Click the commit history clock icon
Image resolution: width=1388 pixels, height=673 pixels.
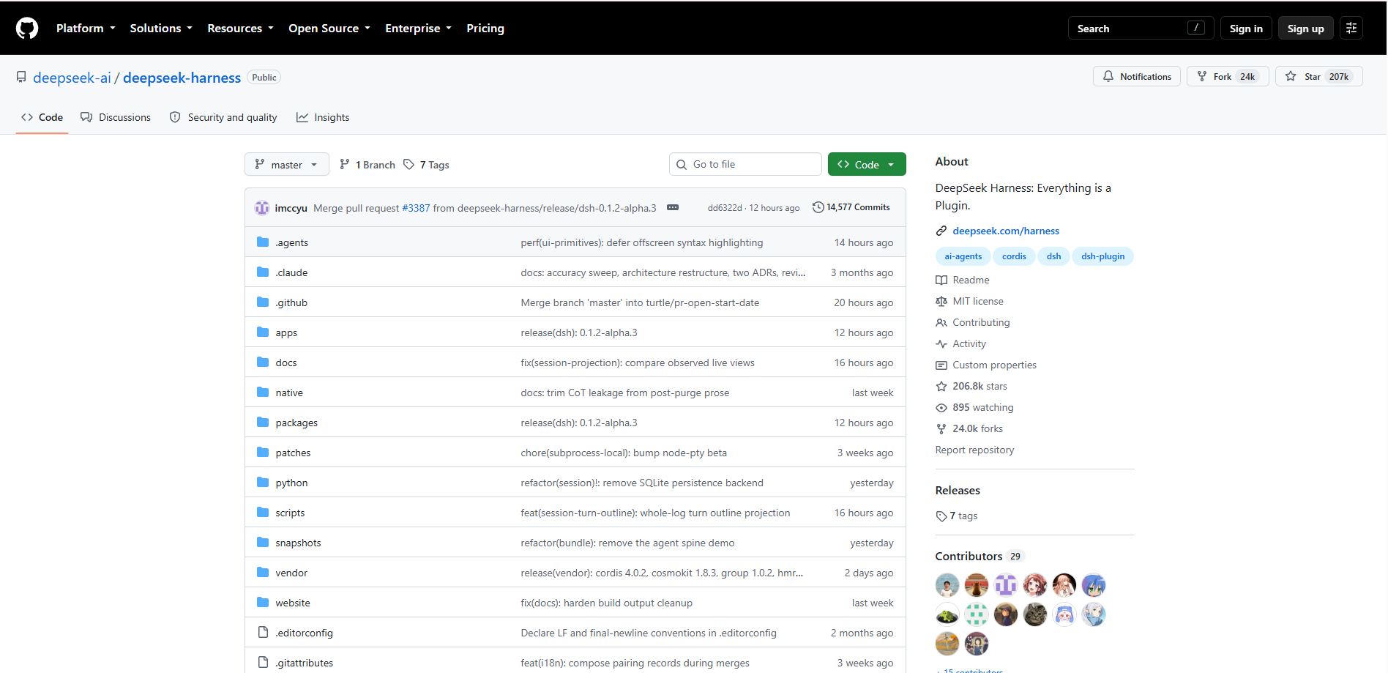(x=818, y=207)
